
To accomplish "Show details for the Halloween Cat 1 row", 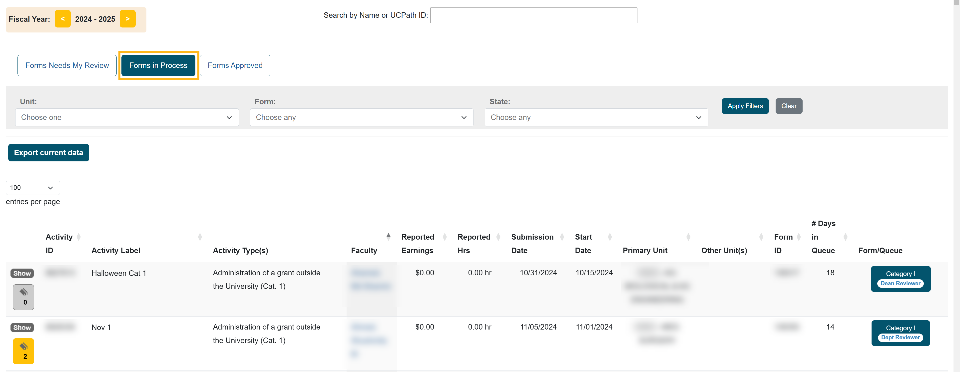I will click(x=22, y=273).
